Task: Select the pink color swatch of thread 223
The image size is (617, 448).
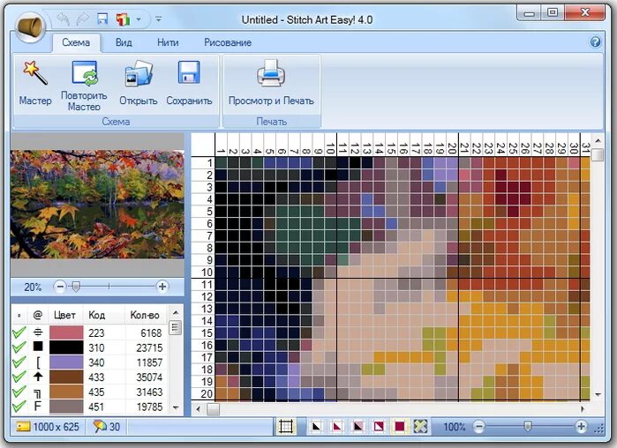Action: [66, 332]
